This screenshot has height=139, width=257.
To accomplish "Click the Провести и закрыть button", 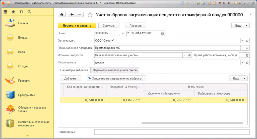I will (77, 26).
